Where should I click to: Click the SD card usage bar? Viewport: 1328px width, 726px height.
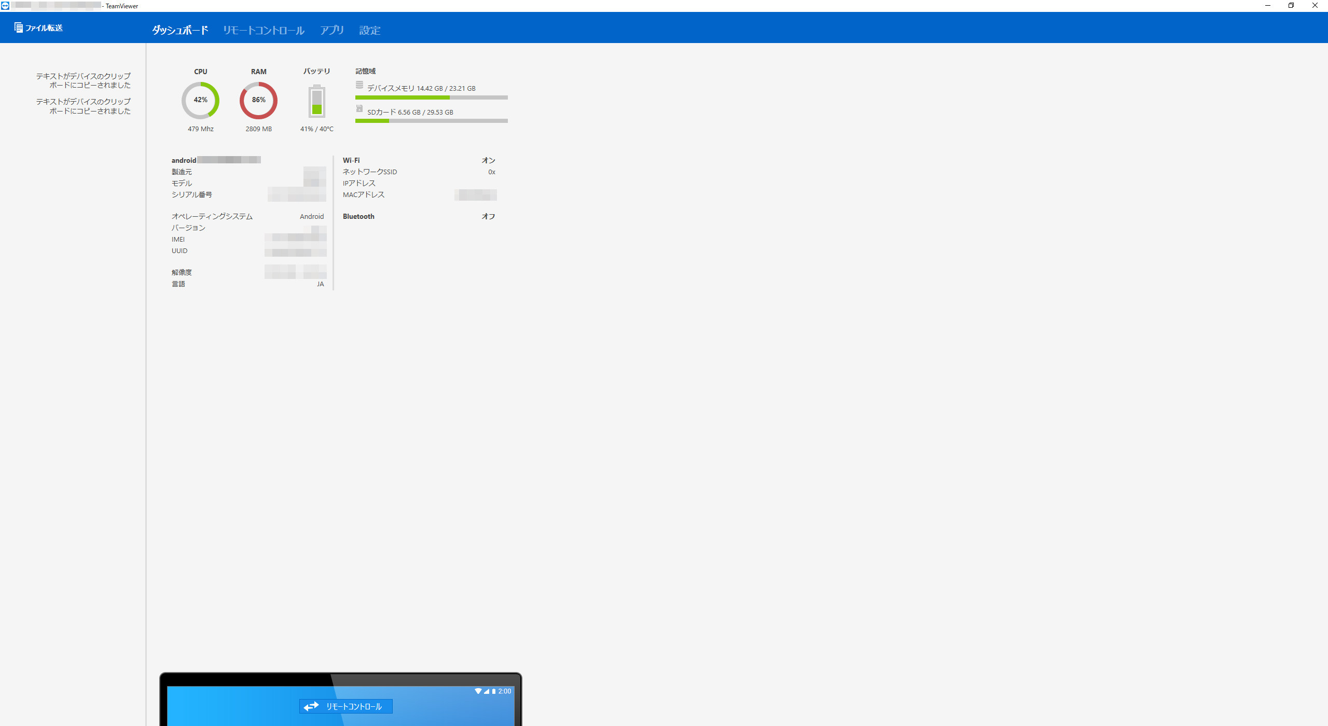click(431, 121)
